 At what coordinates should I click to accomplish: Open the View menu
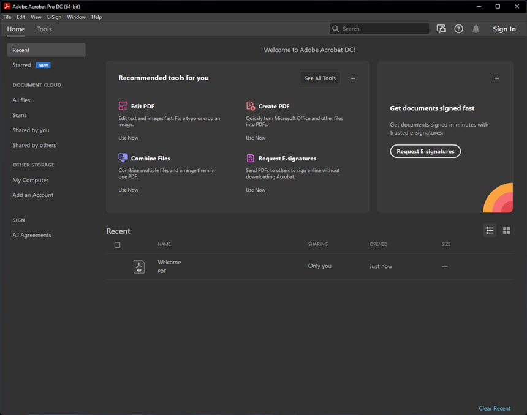(36, 17)
